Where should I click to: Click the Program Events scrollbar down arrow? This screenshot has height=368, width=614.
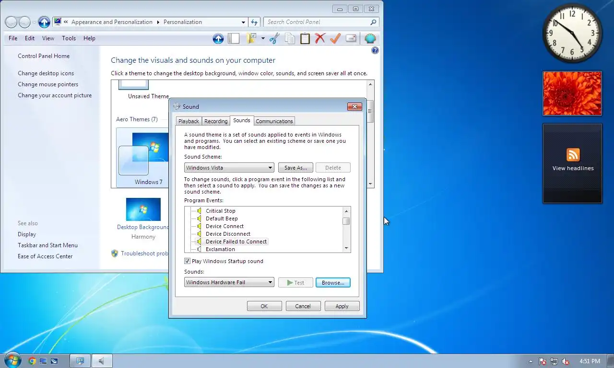pos(346,248)
